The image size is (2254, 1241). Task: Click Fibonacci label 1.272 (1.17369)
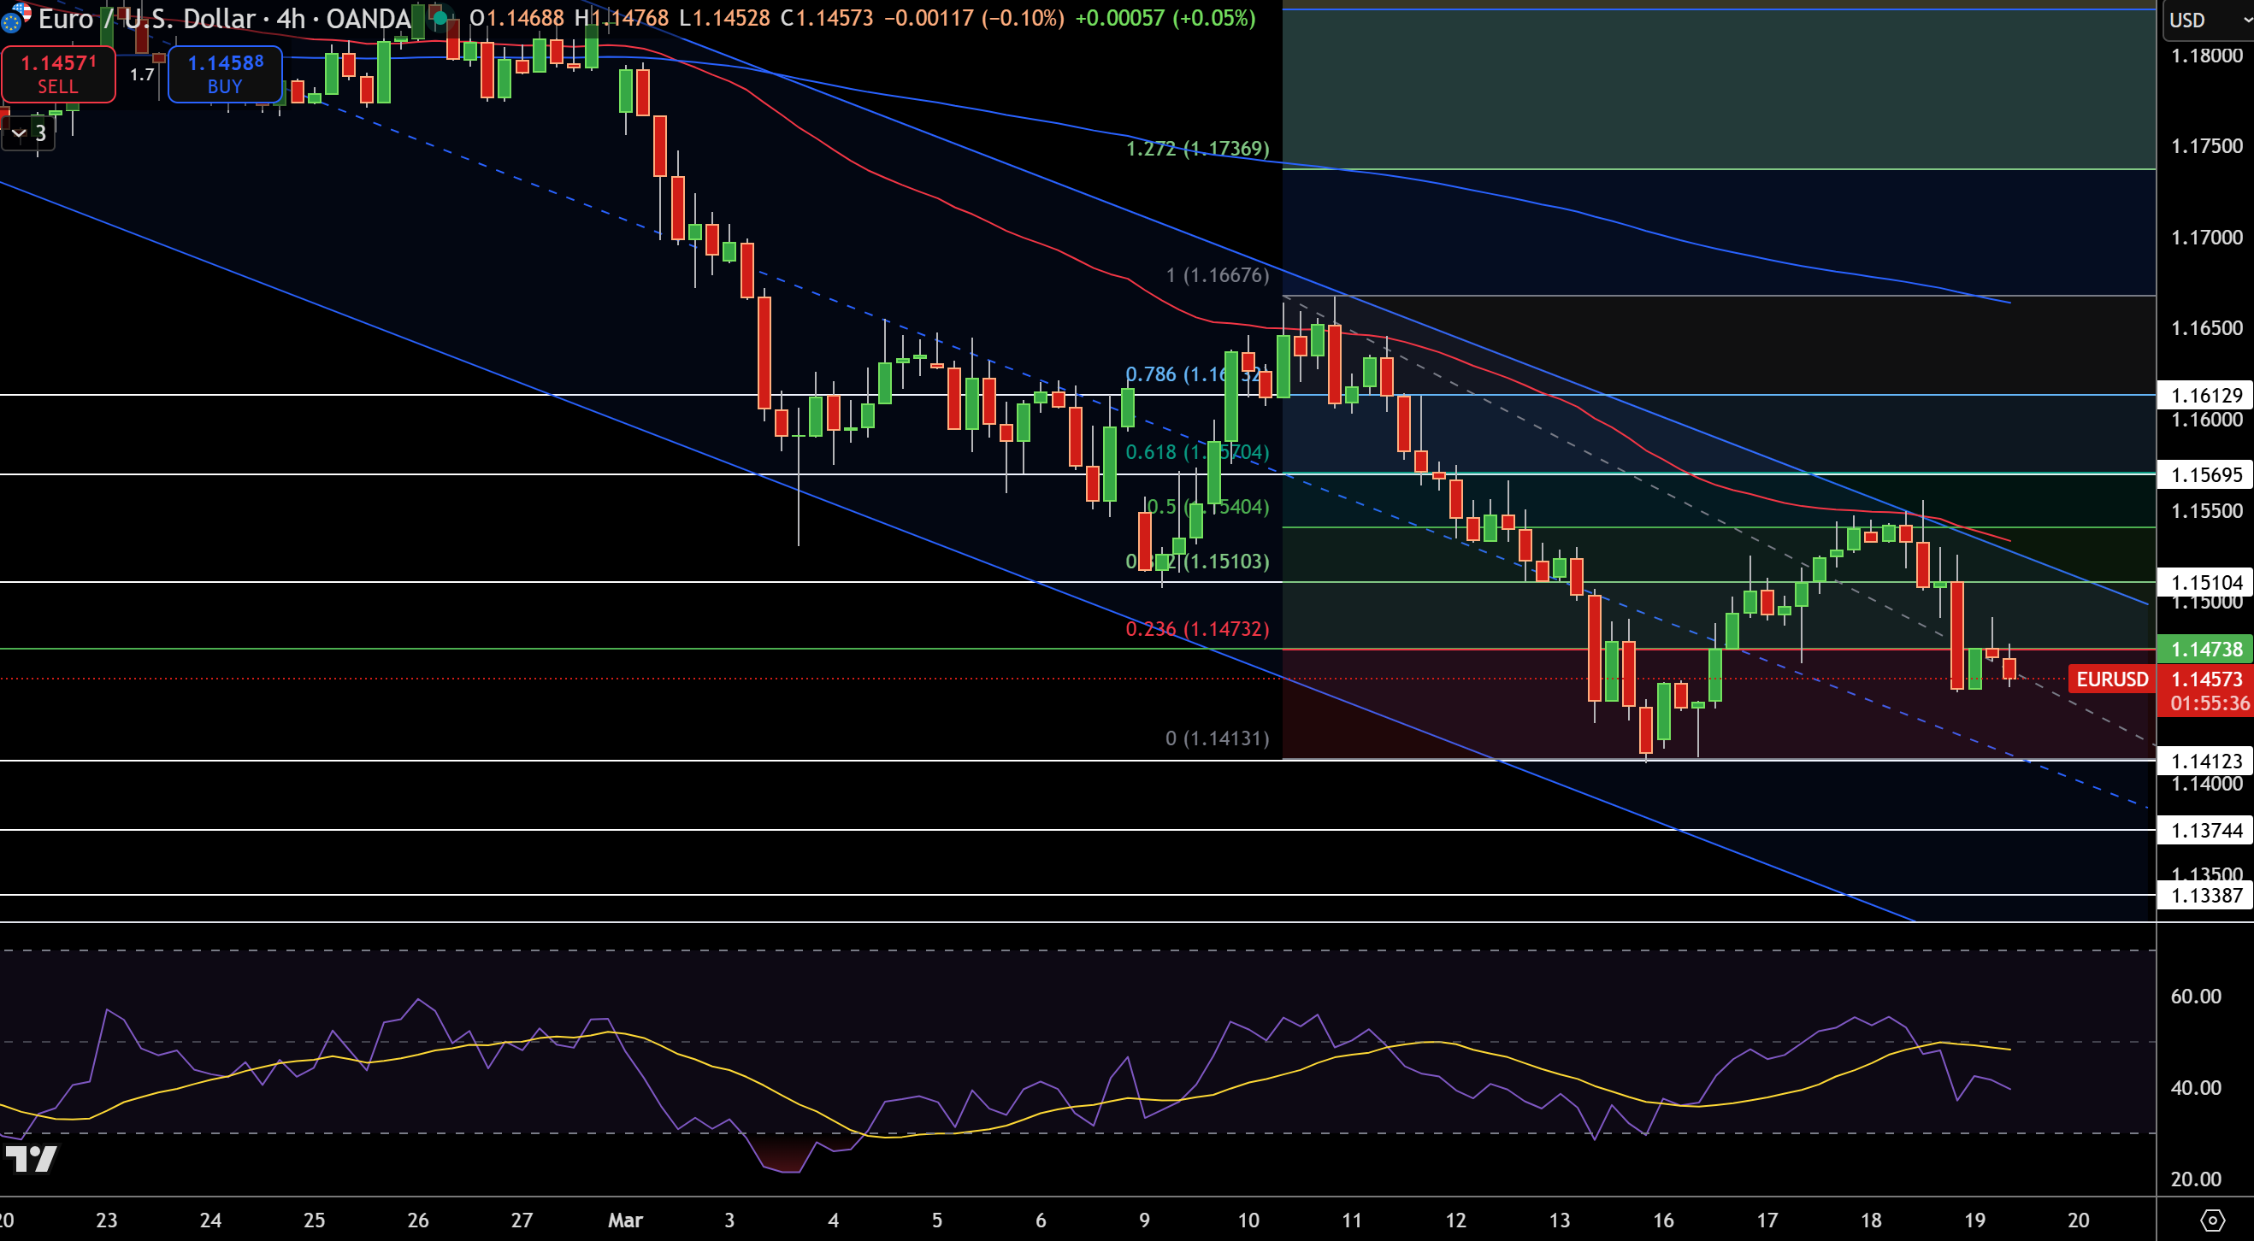coord(1197,149)
